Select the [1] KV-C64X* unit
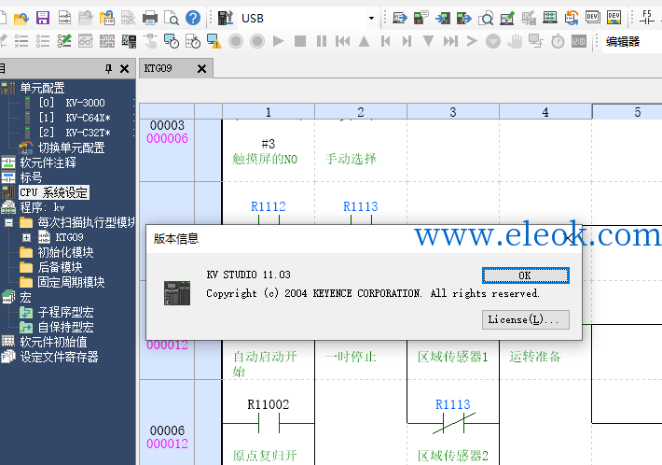Image resolution: width=662 pixels, height=465 pixels. (x=75, y=118)
